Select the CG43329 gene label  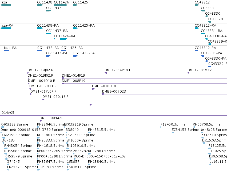click(x=215, y=19)
